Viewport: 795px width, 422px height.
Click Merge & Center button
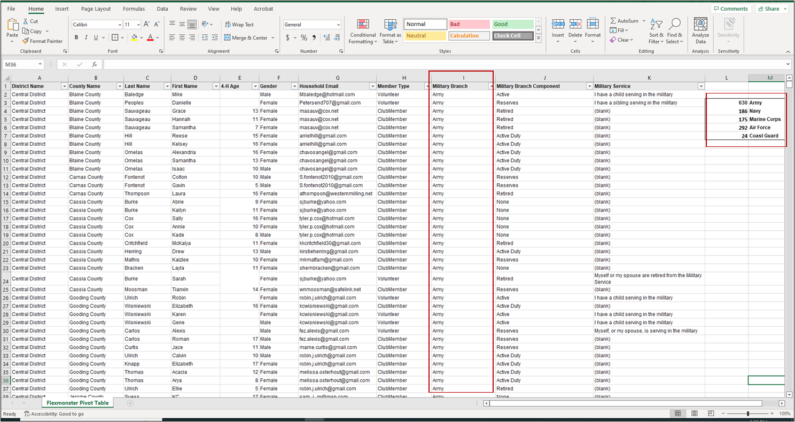coord(246,37)
